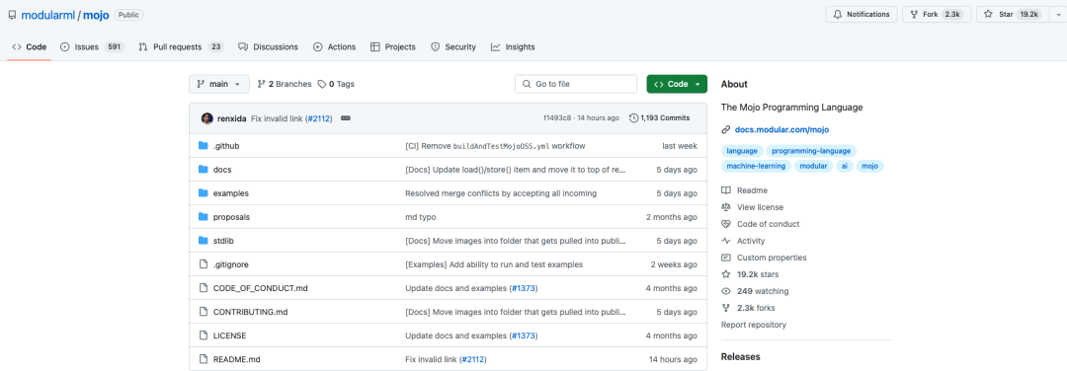1067x371 pixels.
Task: Open the .gitignore file
Action: coord(230,264)
